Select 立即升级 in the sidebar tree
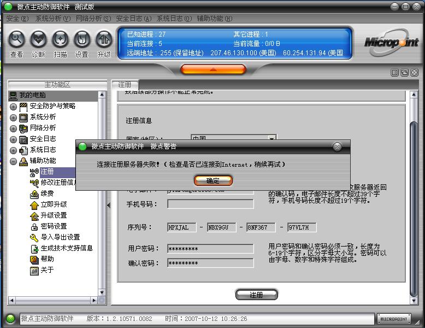425x328 pixels. click(x=53, y=204)
